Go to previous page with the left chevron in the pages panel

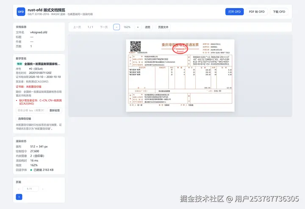click(19, 189)
